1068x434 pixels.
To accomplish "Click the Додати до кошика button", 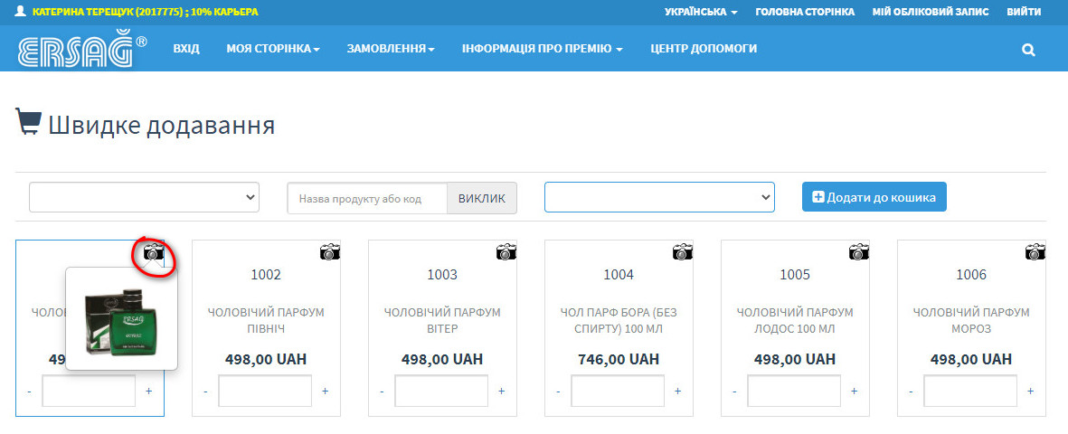I will point(874,197).
